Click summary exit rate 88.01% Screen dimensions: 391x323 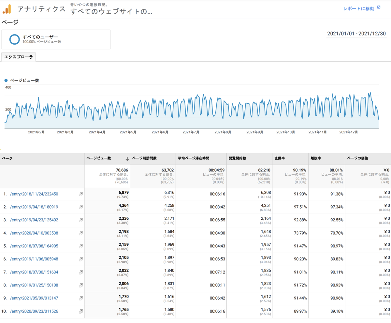point(336,170)
